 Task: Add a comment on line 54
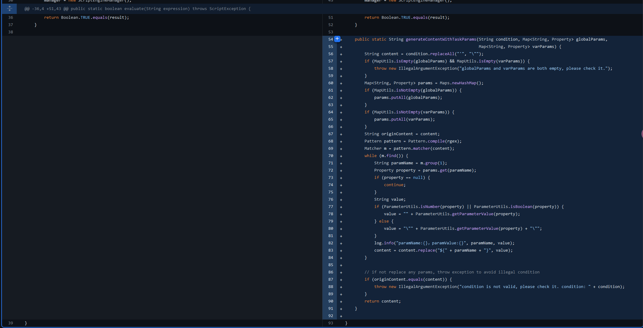click(x=337, y=39)
